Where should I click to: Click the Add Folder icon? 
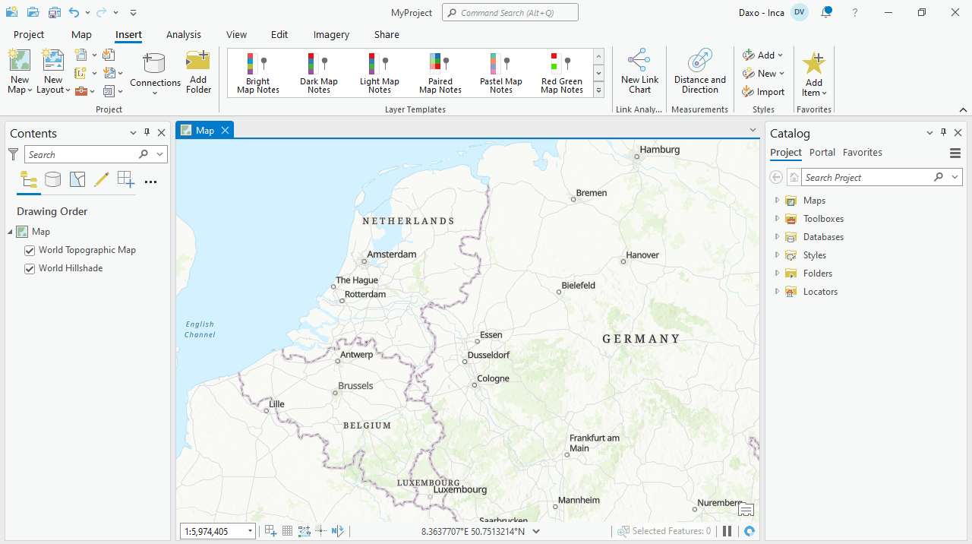pos(198,61)
